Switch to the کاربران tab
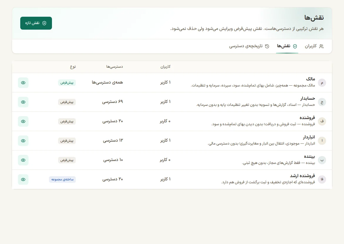Screen dimensions: 344x244 [x=314, y=46]
